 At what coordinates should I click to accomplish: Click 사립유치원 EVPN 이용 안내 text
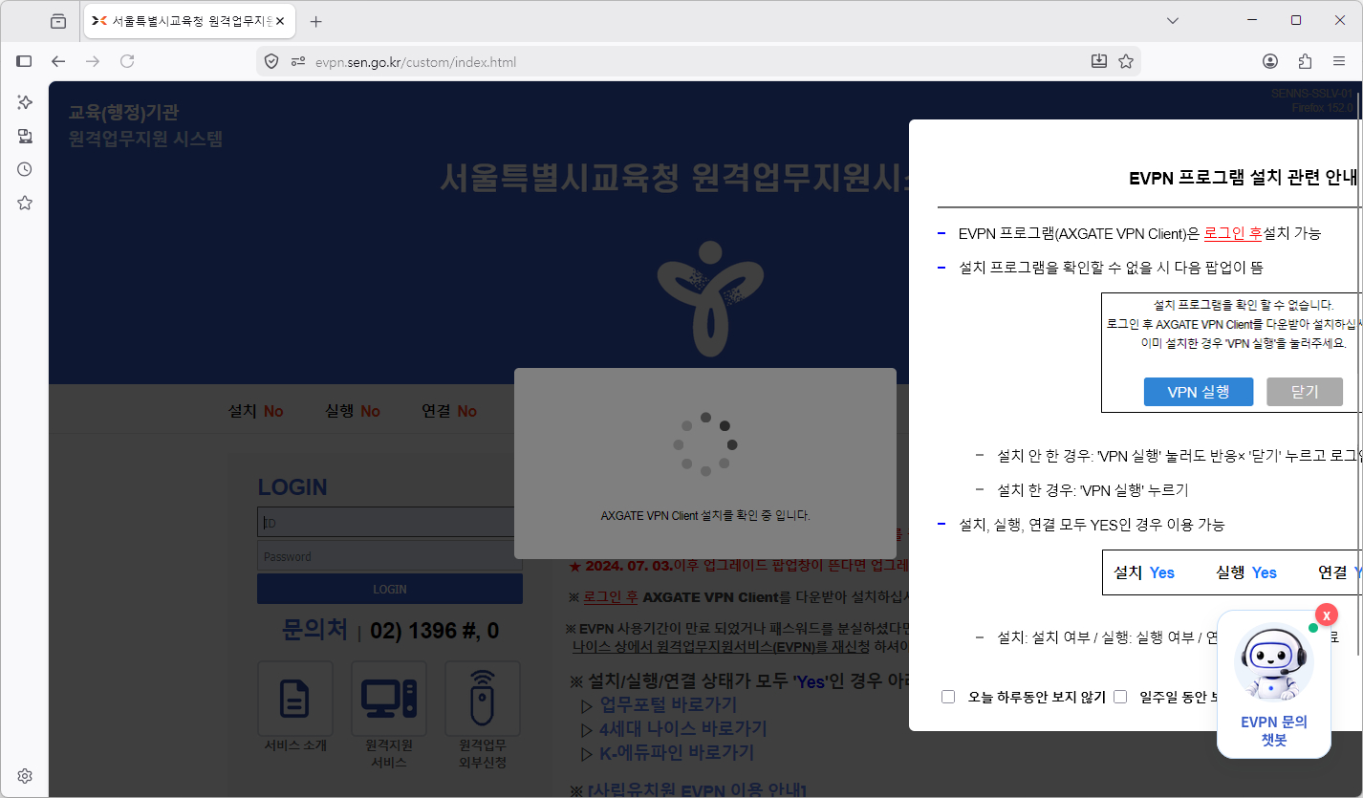point(697,790)
